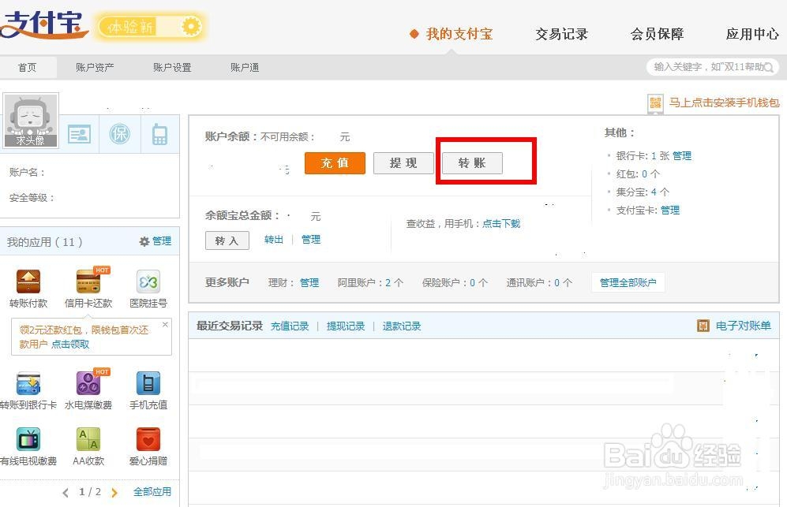Click the 阿里账户 count 2
Image resolution: width=787 pixels, height=507 pixels.
388,283
